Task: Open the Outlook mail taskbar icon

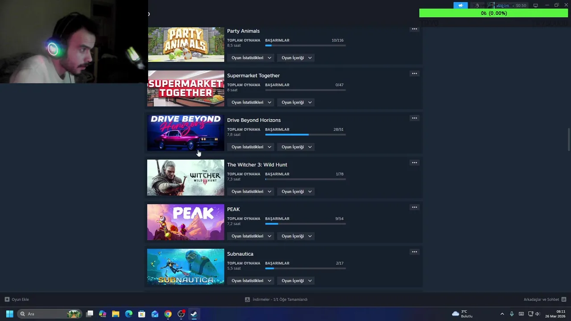Action: click(155, 314)
